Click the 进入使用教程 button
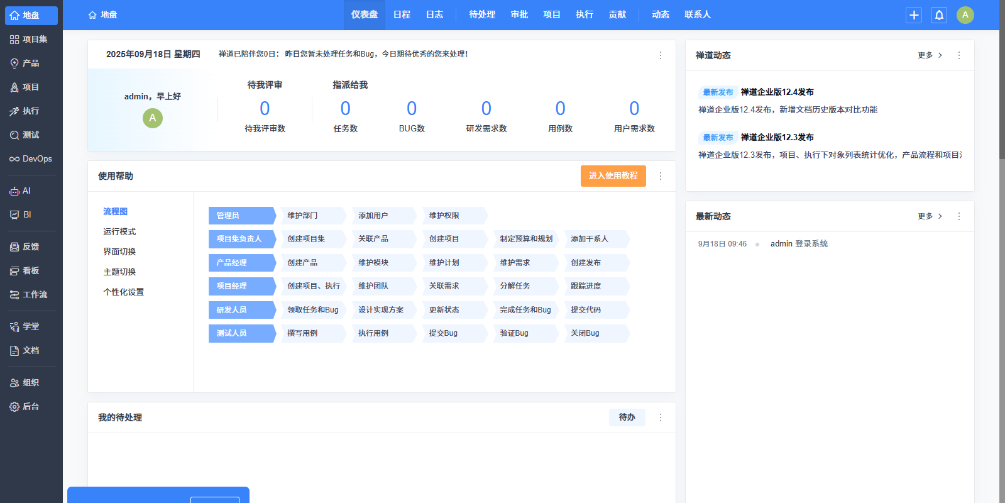 pos(613,176)
